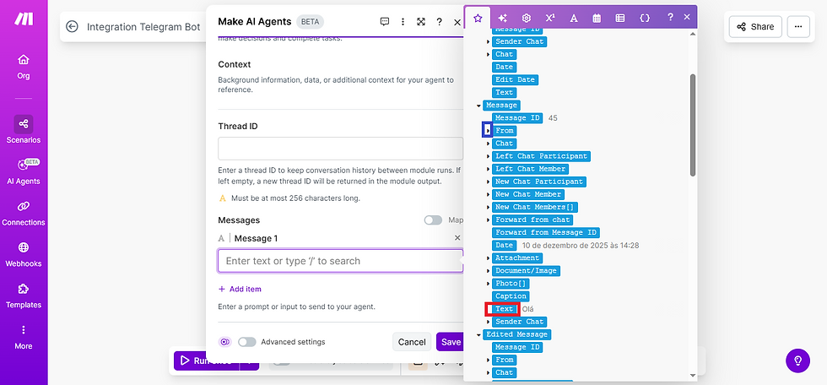Screen dimensions: 827x385
Task: Click the Integration Telegram Bot scenario title
Action: (x=143, y=27)
